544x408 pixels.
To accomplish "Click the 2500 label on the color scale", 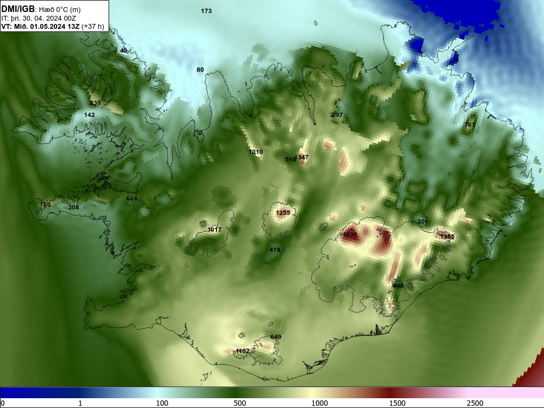I will 475,403.
